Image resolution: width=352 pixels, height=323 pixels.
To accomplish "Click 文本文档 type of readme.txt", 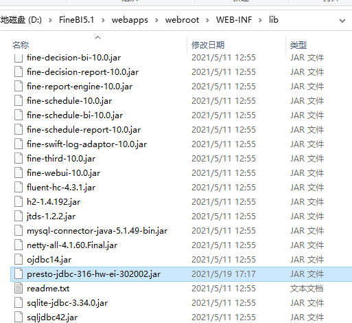I will click(307, 289).
